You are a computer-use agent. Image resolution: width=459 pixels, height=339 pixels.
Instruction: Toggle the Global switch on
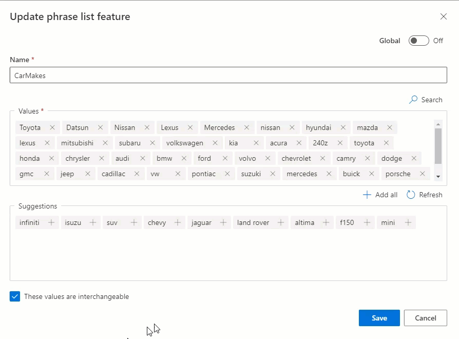coord(418,41)
